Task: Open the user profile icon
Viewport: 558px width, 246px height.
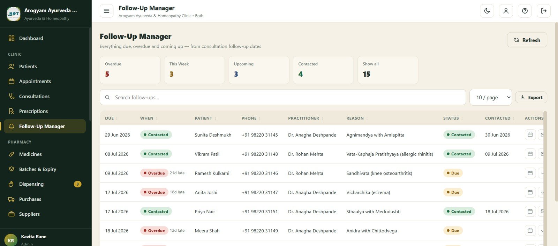Action: click(x=506, y=11)
